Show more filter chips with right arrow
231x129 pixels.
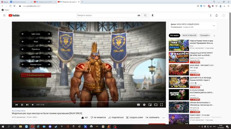(214, 35)
